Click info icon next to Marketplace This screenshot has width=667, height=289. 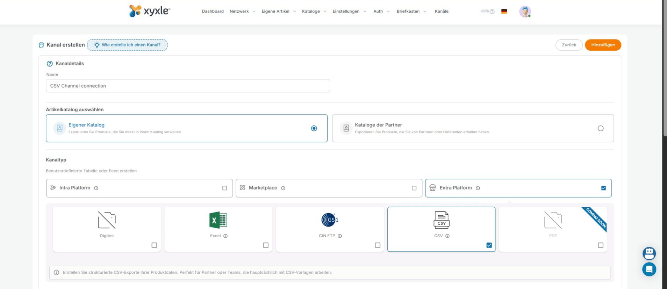point(283,188)
